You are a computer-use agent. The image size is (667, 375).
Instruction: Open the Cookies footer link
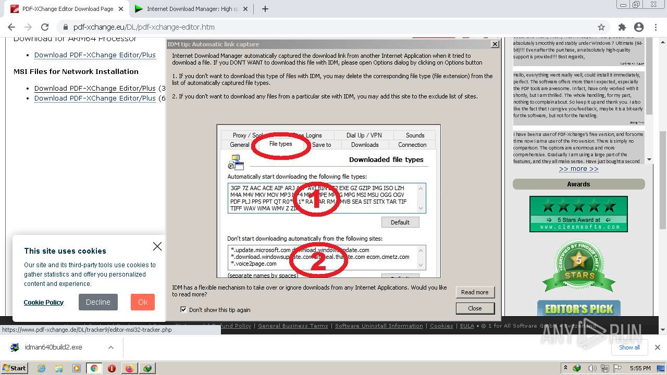point(441,326)
